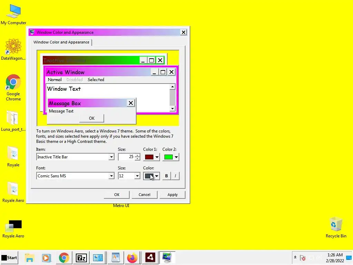Click the Cancel button
353x265 pixels.
(x=144, y=195)
